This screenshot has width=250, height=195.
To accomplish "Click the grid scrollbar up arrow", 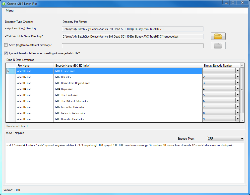I will tap(242, 65).
